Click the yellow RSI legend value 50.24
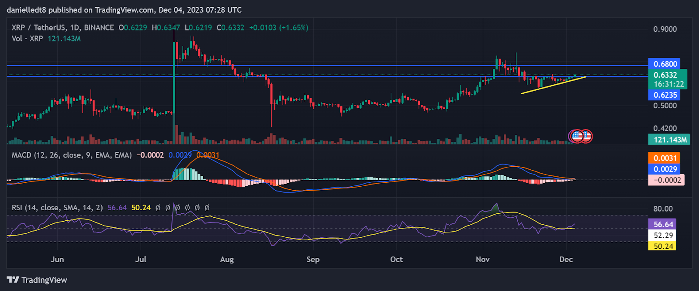This screenshot has width=699, height=291. (x=141, y=208)
